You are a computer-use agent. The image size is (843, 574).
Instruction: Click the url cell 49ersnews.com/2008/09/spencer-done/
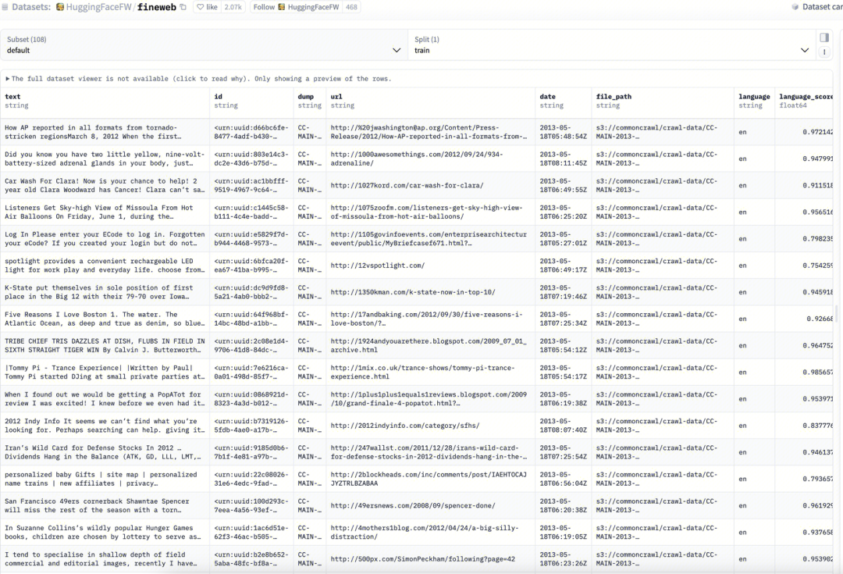point(431,506)
